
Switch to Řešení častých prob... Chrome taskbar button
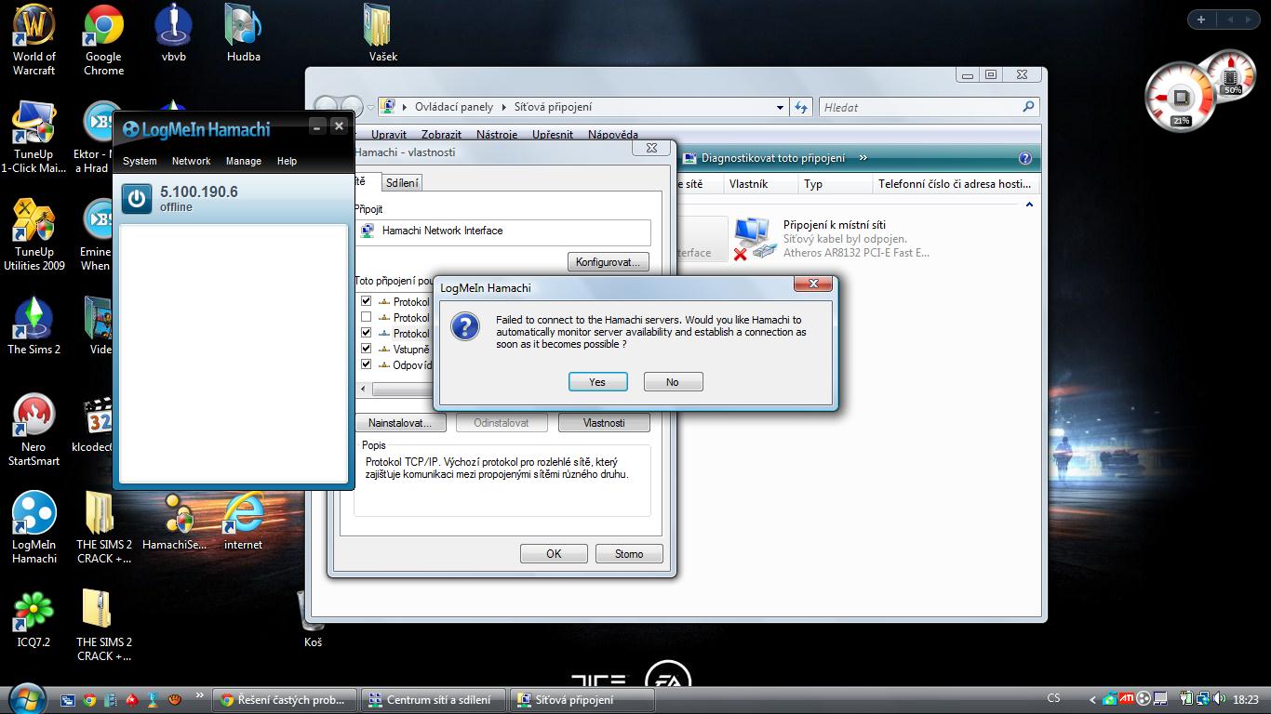pyautogui.click(x=285, y=700)
